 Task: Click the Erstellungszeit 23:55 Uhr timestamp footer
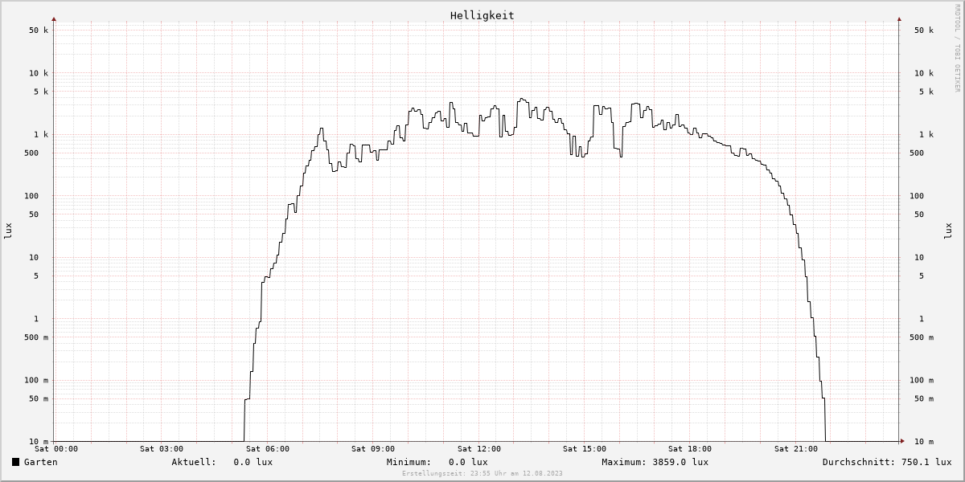tap(482, 473)
